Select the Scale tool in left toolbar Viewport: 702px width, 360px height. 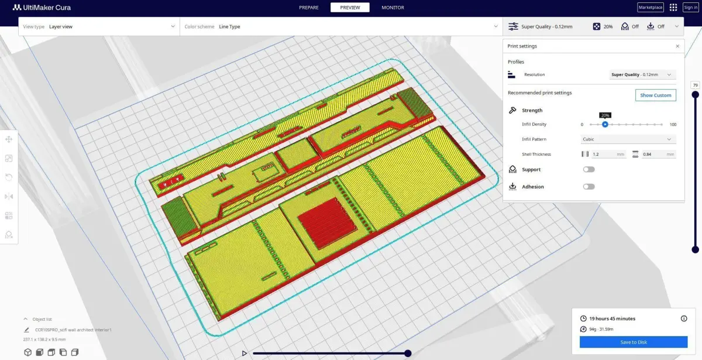9,158
